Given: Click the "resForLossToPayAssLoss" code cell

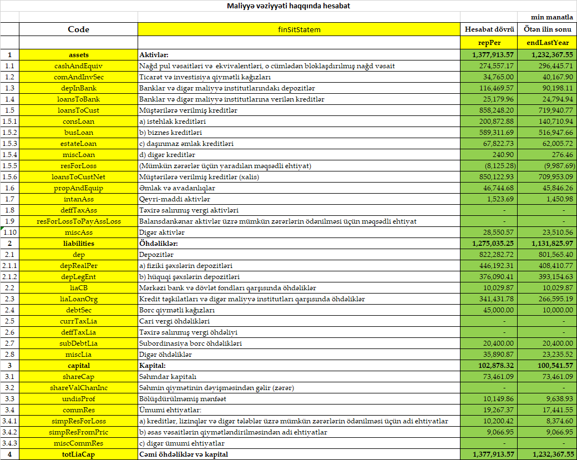Looking at the screenshot, I should coord(78,221).
